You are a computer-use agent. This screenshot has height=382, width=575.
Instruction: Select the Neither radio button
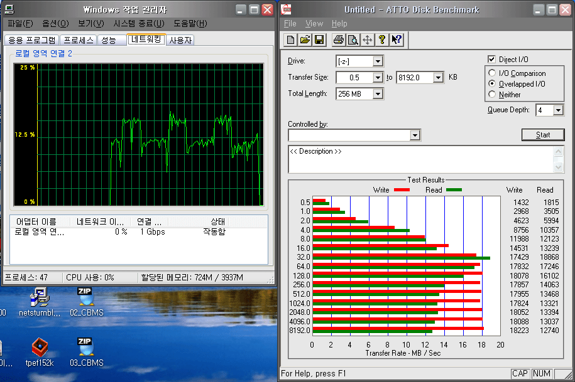click(x=492, y=94)
